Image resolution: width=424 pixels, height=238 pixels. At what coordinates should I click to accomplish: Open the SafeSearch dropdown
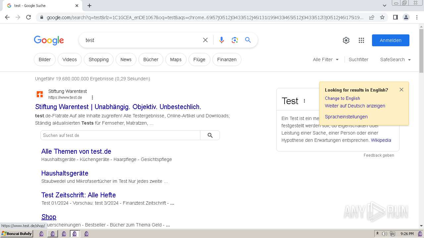pyautogui.click(x=396, y=59)
